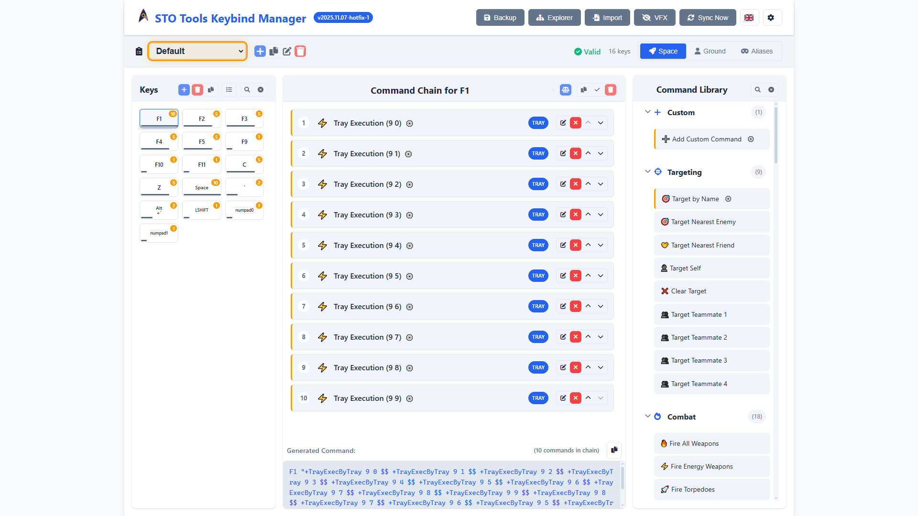Validate the chain with the checkmark toggle

click(597, 89)
